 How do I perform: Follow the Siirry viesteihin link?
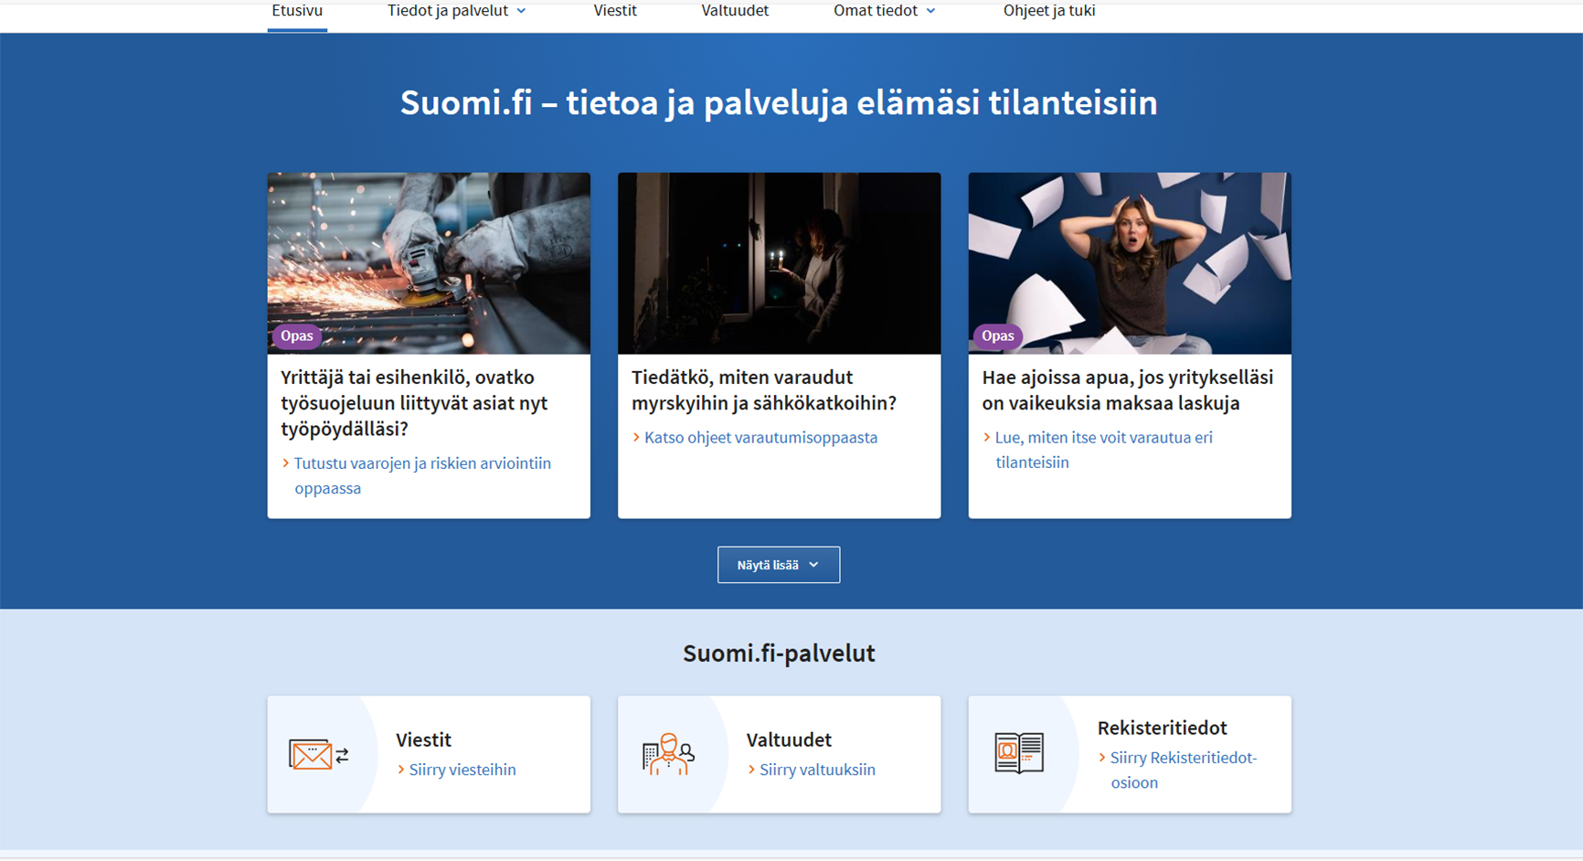[459, 769]
